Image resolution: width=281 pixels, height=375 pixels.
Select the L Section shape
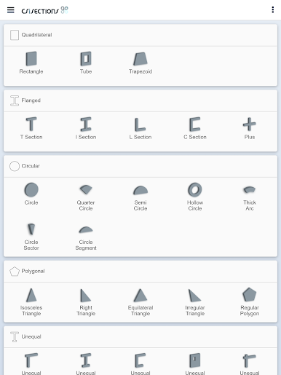pos(140,128)
